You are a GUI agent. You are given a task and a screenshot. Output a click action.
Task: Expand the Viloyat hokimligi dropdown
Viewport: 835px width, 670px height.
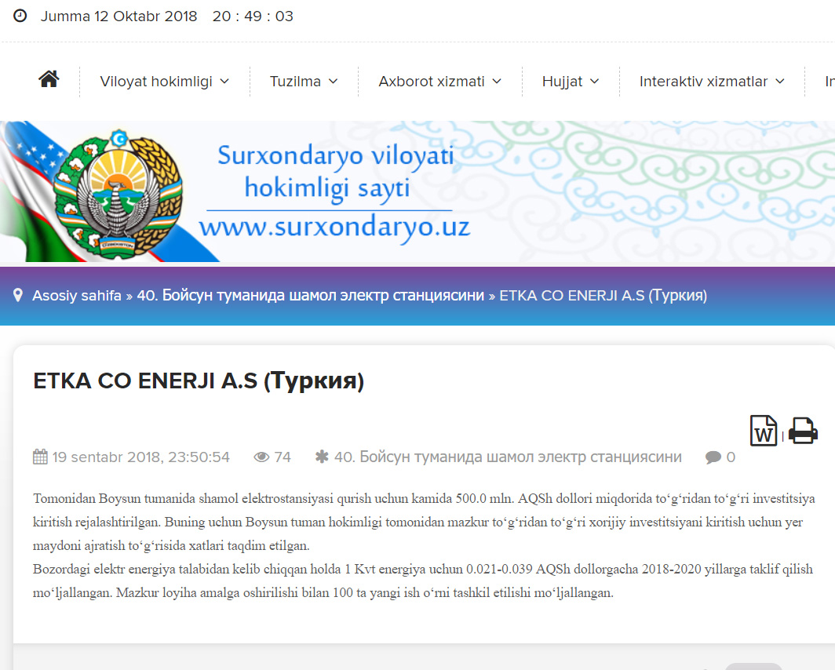(164, 82)
